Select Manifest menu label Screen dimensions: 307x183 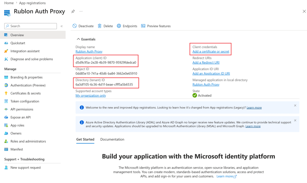(x=17, y=149)
